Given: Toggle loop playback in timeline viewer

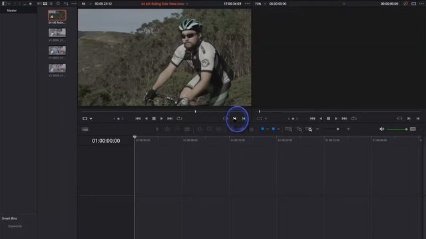Looking at the screenshot, I should [353, 118].
